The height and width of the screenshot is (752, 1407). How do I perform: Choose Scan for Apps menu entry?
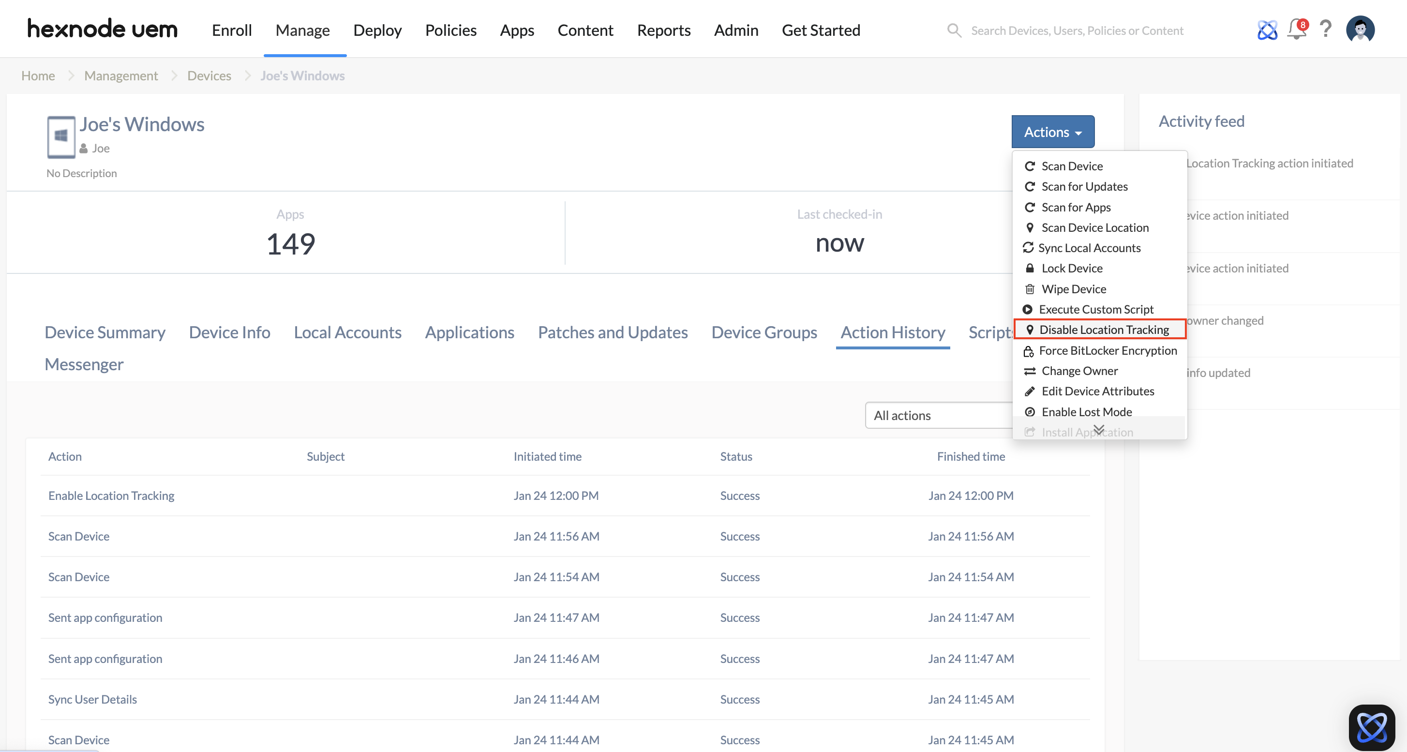tap(1076, 207)
